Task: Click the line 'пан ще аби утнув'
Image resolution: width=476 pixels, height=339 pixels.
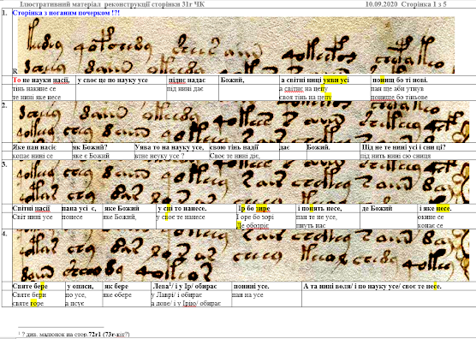Action: coord(397,89)
